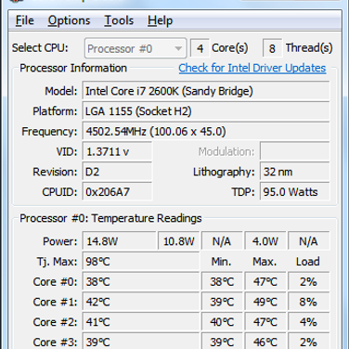The height and width of the screenshot is (349, 349).
Task: Click the Load column header
Action: tap(307, 262)
